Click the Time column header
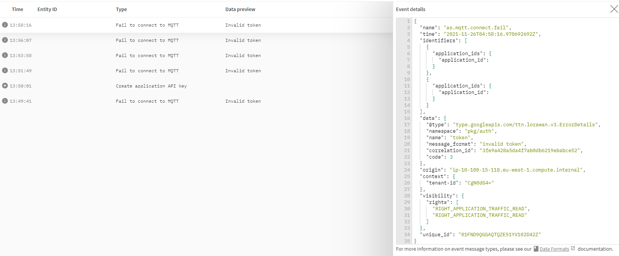 click(x=17, y=10)
